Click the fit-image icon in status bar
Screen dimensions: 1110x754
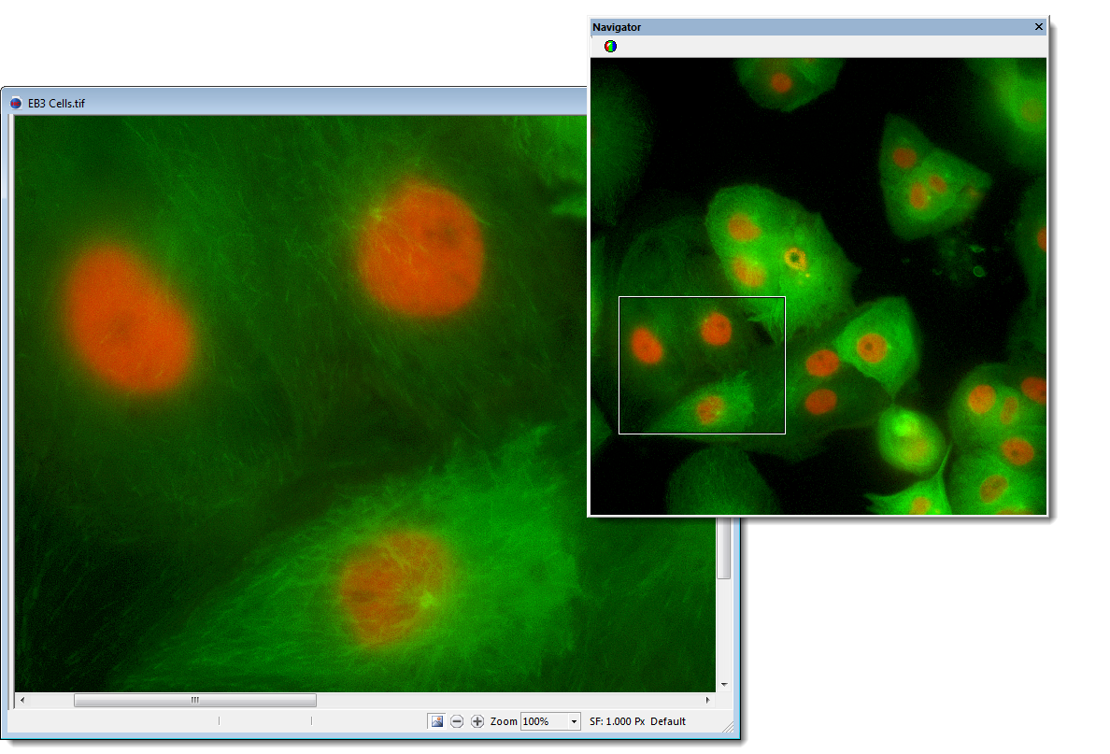[x=436, y=721]
